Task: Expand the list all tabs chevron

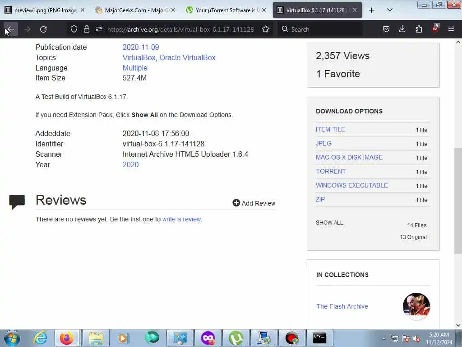Action: pos(389,10)
